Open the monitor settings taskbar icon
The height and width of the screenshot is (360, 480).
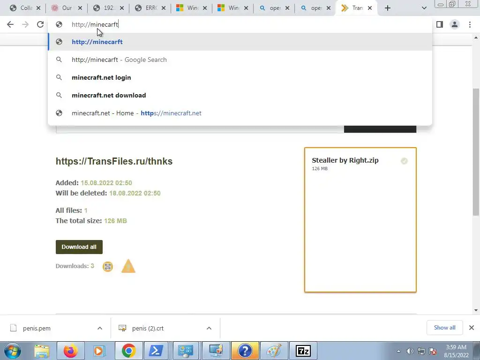pyautogui.click(x=216, y=351)
